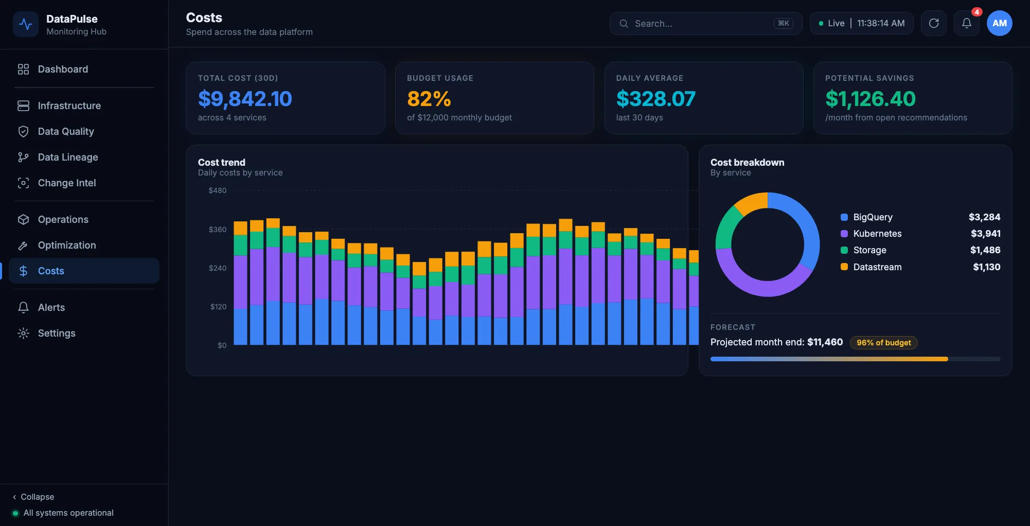The image size is (1030, 526).
Task: Open Change Intel section
Action: tap(84, 183)
